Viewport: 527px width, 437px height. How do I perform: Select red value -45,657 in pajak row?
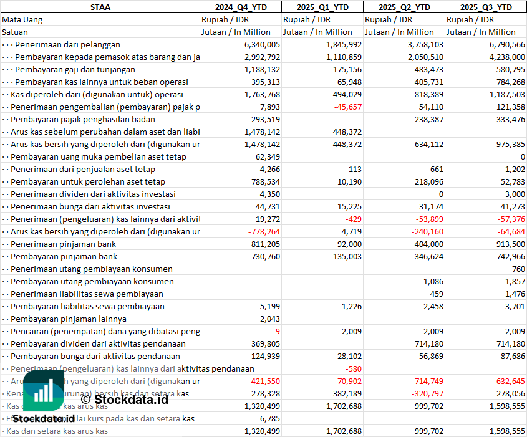pos(348,107)
